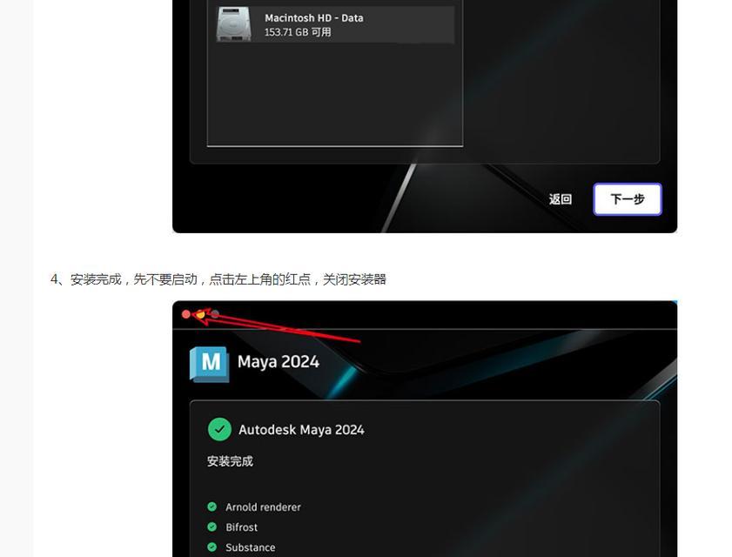Screen dimensions: 732x557
Task: Click the yellow minimize dot
Action: coord(201,314)
